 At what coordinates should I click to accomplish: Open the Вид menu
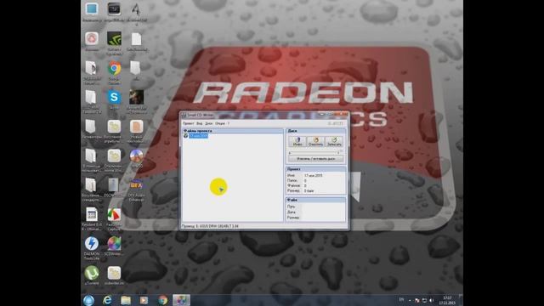click(x=200, y=123)
